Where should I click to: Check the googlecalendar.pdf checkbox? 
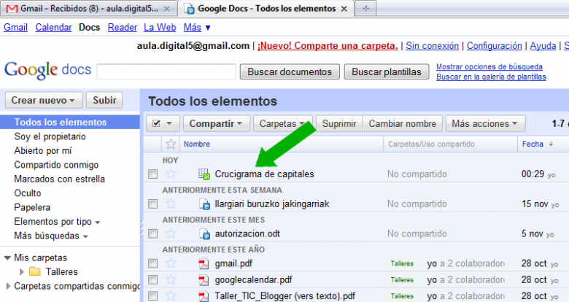[x=152, y=280]
